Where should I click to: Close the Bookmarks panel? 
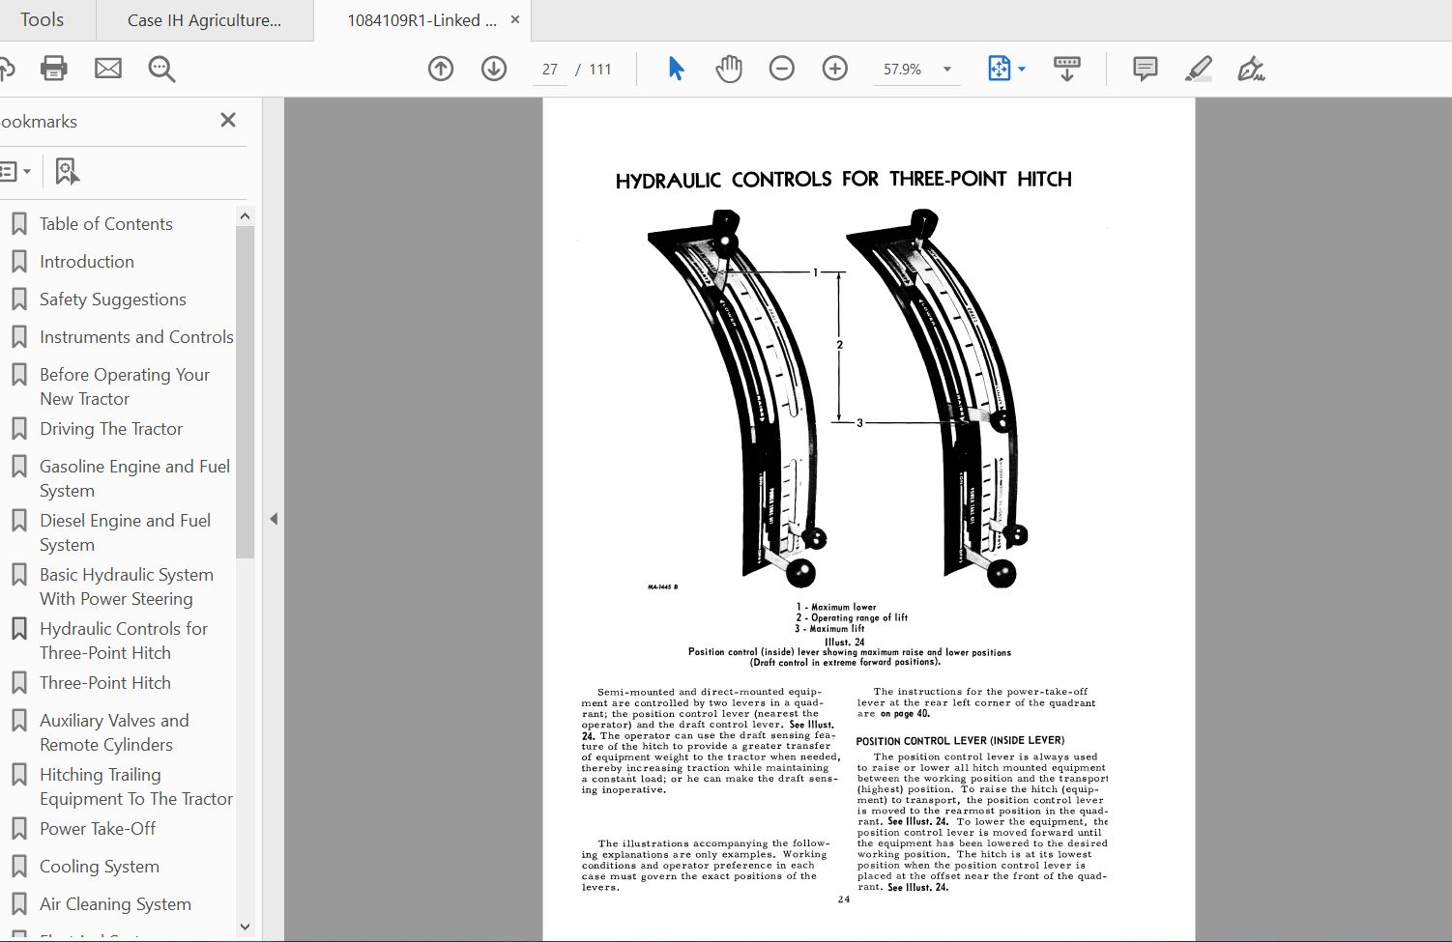click(228, 120)
